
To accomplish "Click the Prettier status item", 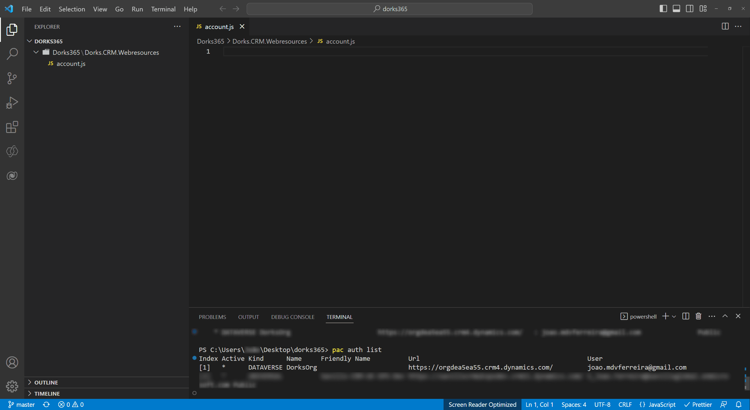I will tap(698, 404).
